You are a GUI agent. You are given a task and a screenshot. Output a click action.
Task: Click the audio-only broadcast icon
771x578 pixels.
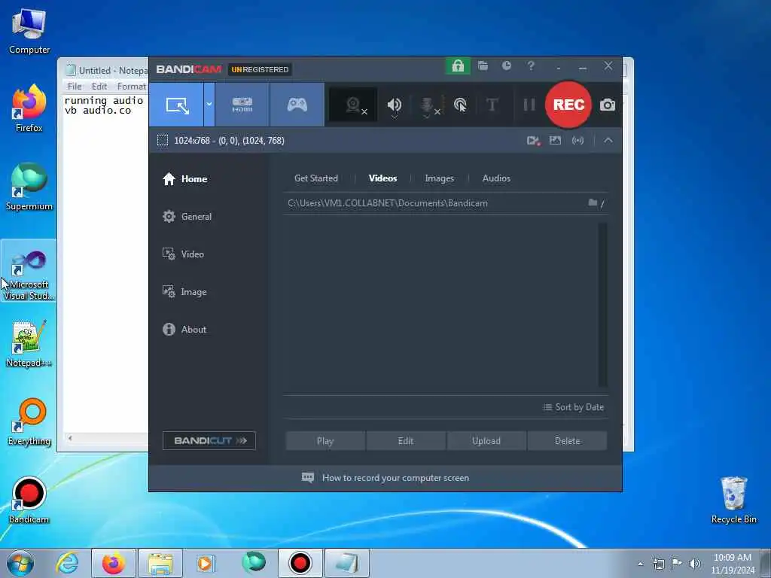(577, 141)
